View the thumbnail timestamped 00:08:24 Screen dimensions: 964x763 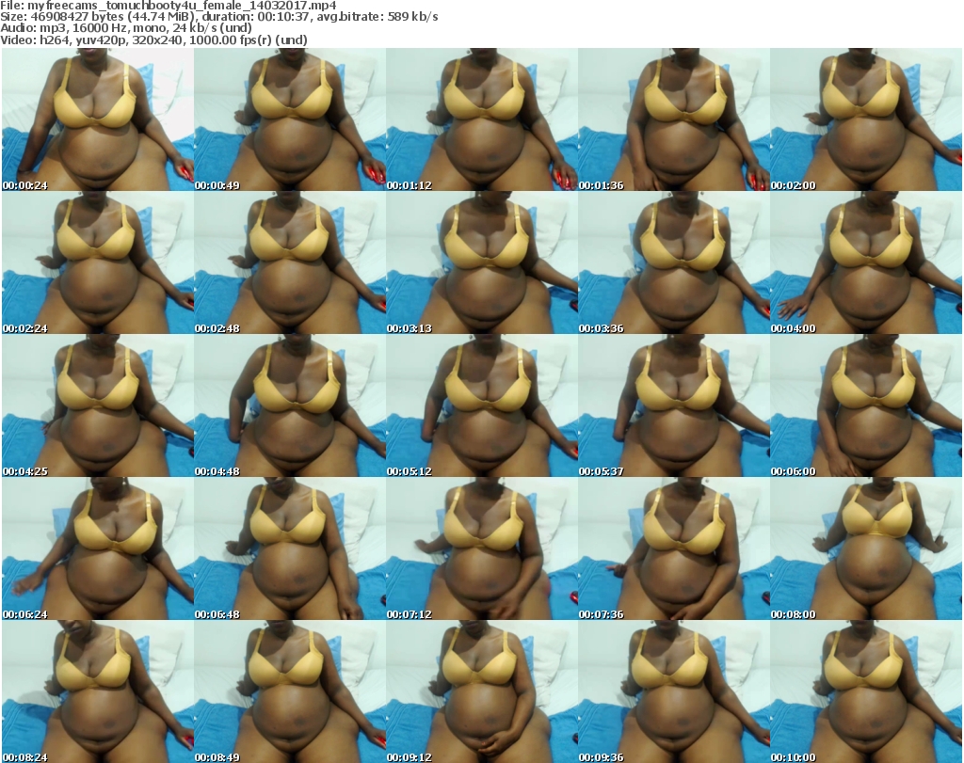[x=98, y=691]
